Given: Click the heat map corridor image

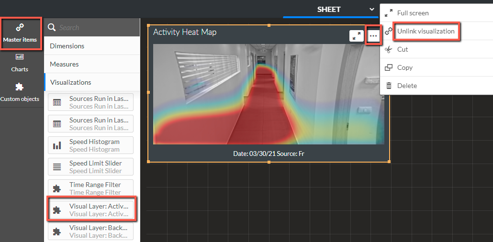Looking at the screenshot, I should coord(269,94).
